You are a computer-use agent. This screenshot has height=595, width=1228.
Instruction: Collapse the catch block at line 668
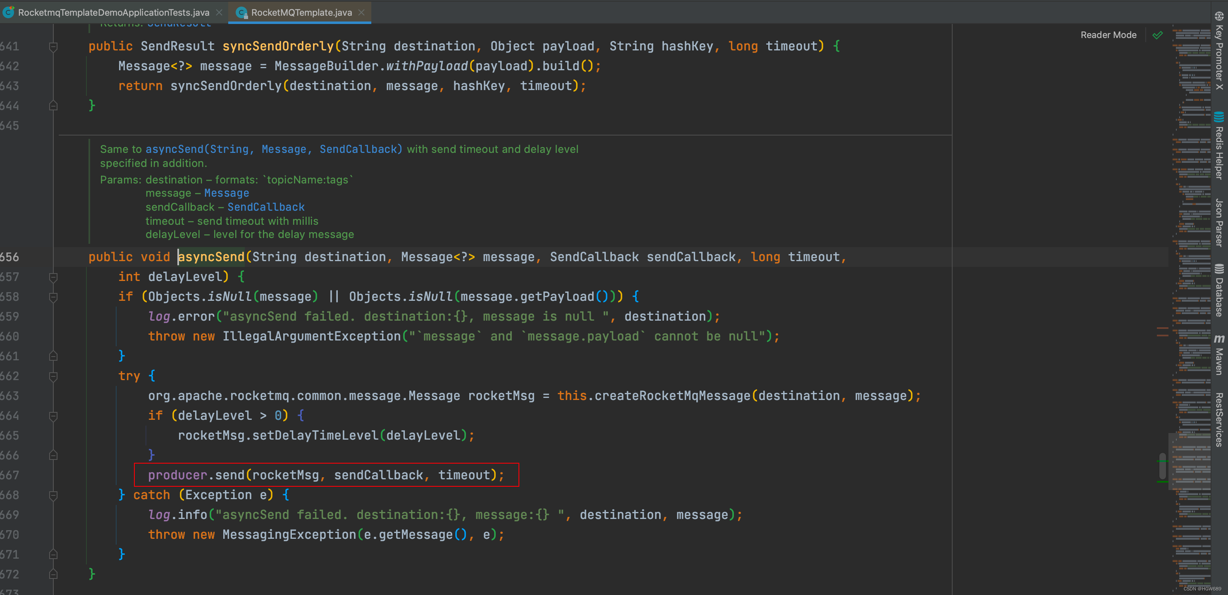(53, 495)
